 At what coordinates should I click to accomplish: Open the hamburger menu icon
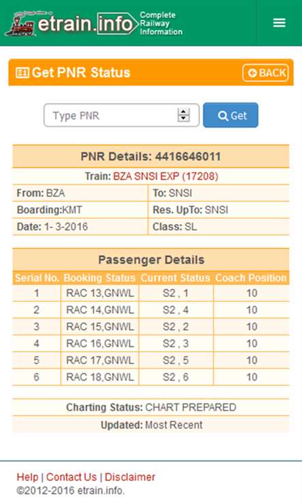click(x=279, y=23)
